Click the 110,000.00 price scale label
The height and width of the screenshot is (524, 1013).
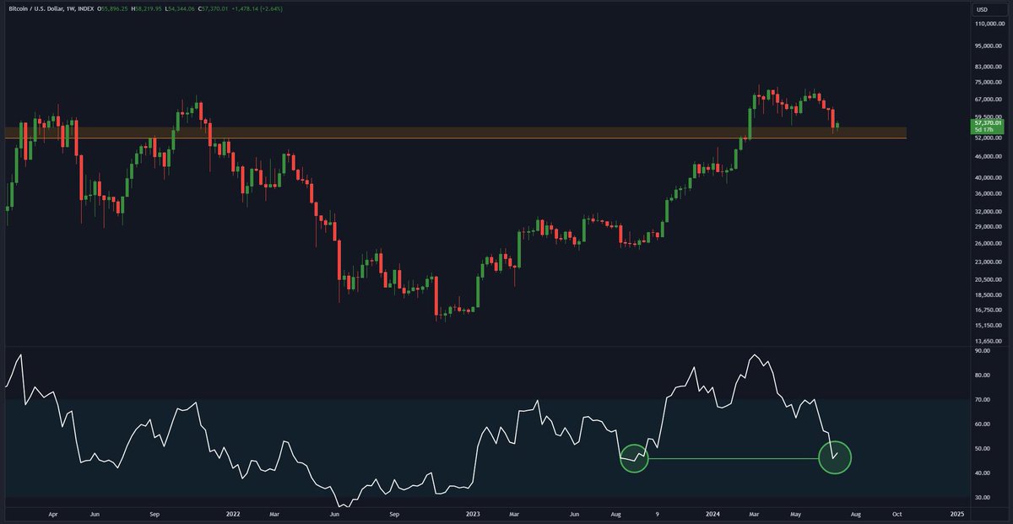coord(989,24)
